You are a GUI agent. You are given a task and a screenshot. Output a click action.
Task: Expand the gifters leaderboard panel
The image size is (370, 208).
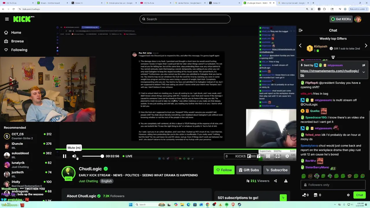point(333,57)
